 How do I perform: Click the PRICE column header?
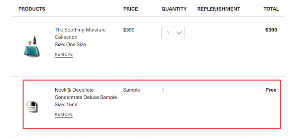coord(131,9)
